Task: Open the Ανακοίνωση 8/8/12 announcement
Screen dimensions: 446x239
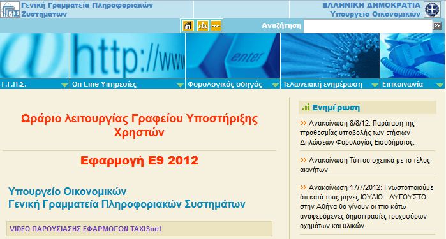Action: 357,133
